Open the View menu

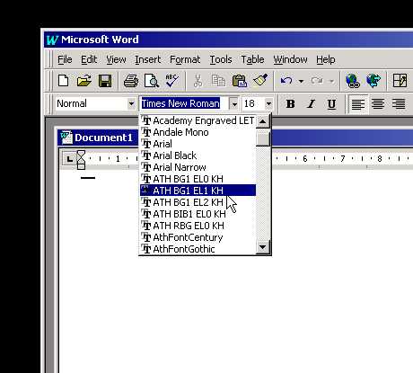116,59
